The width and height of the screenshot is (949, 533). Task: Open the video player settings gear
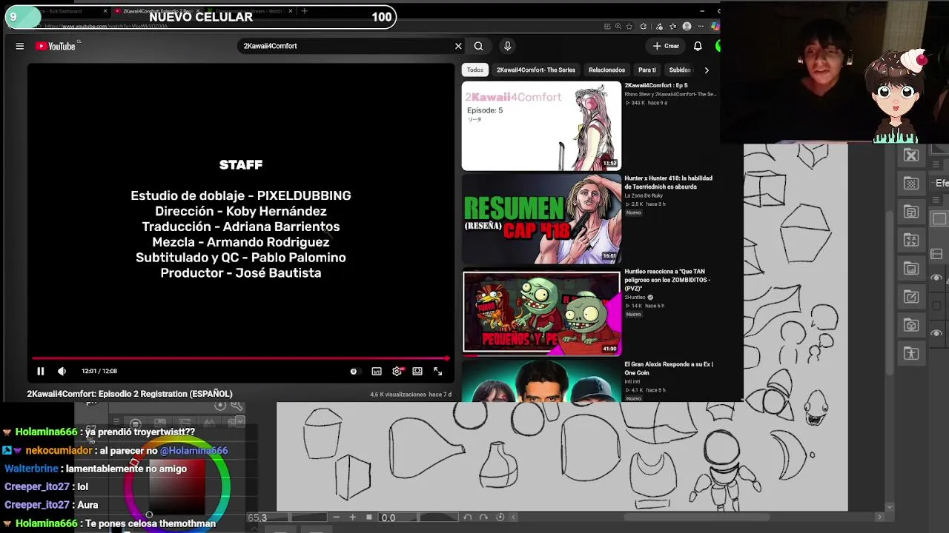(397, 371)
